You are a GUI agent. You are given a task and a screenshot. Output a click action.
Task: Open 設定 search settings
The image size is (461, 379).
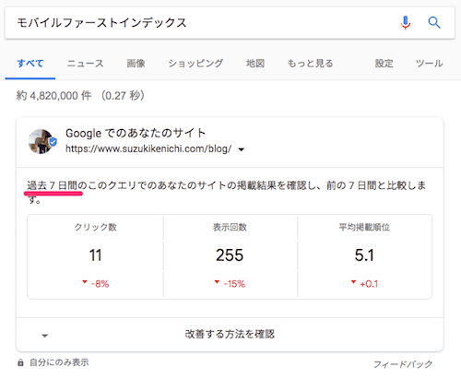[384, 64]
